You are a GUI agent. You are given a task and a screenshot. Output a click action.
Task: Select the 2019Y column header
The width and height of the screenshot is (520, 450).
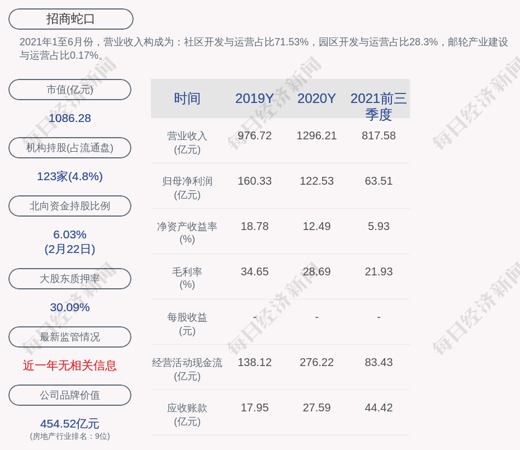pyautogui.click(x=254, y=99)
